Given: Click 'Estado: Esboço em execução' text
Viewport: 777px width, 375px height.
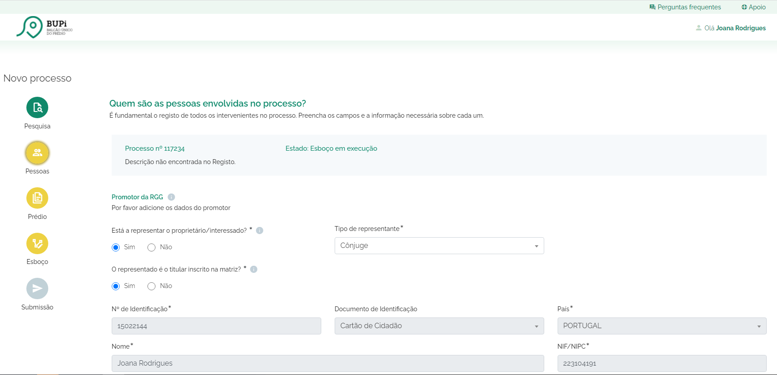Looking at the screenshot, I should [x=331, y=148].
